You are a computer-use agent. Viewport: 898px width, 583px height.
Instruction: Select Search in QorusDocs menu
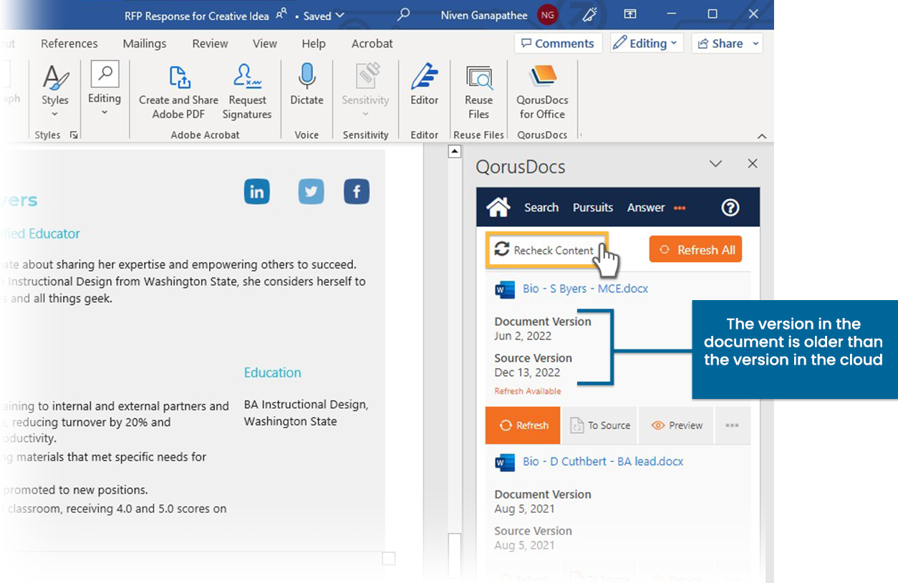[541, 208]
